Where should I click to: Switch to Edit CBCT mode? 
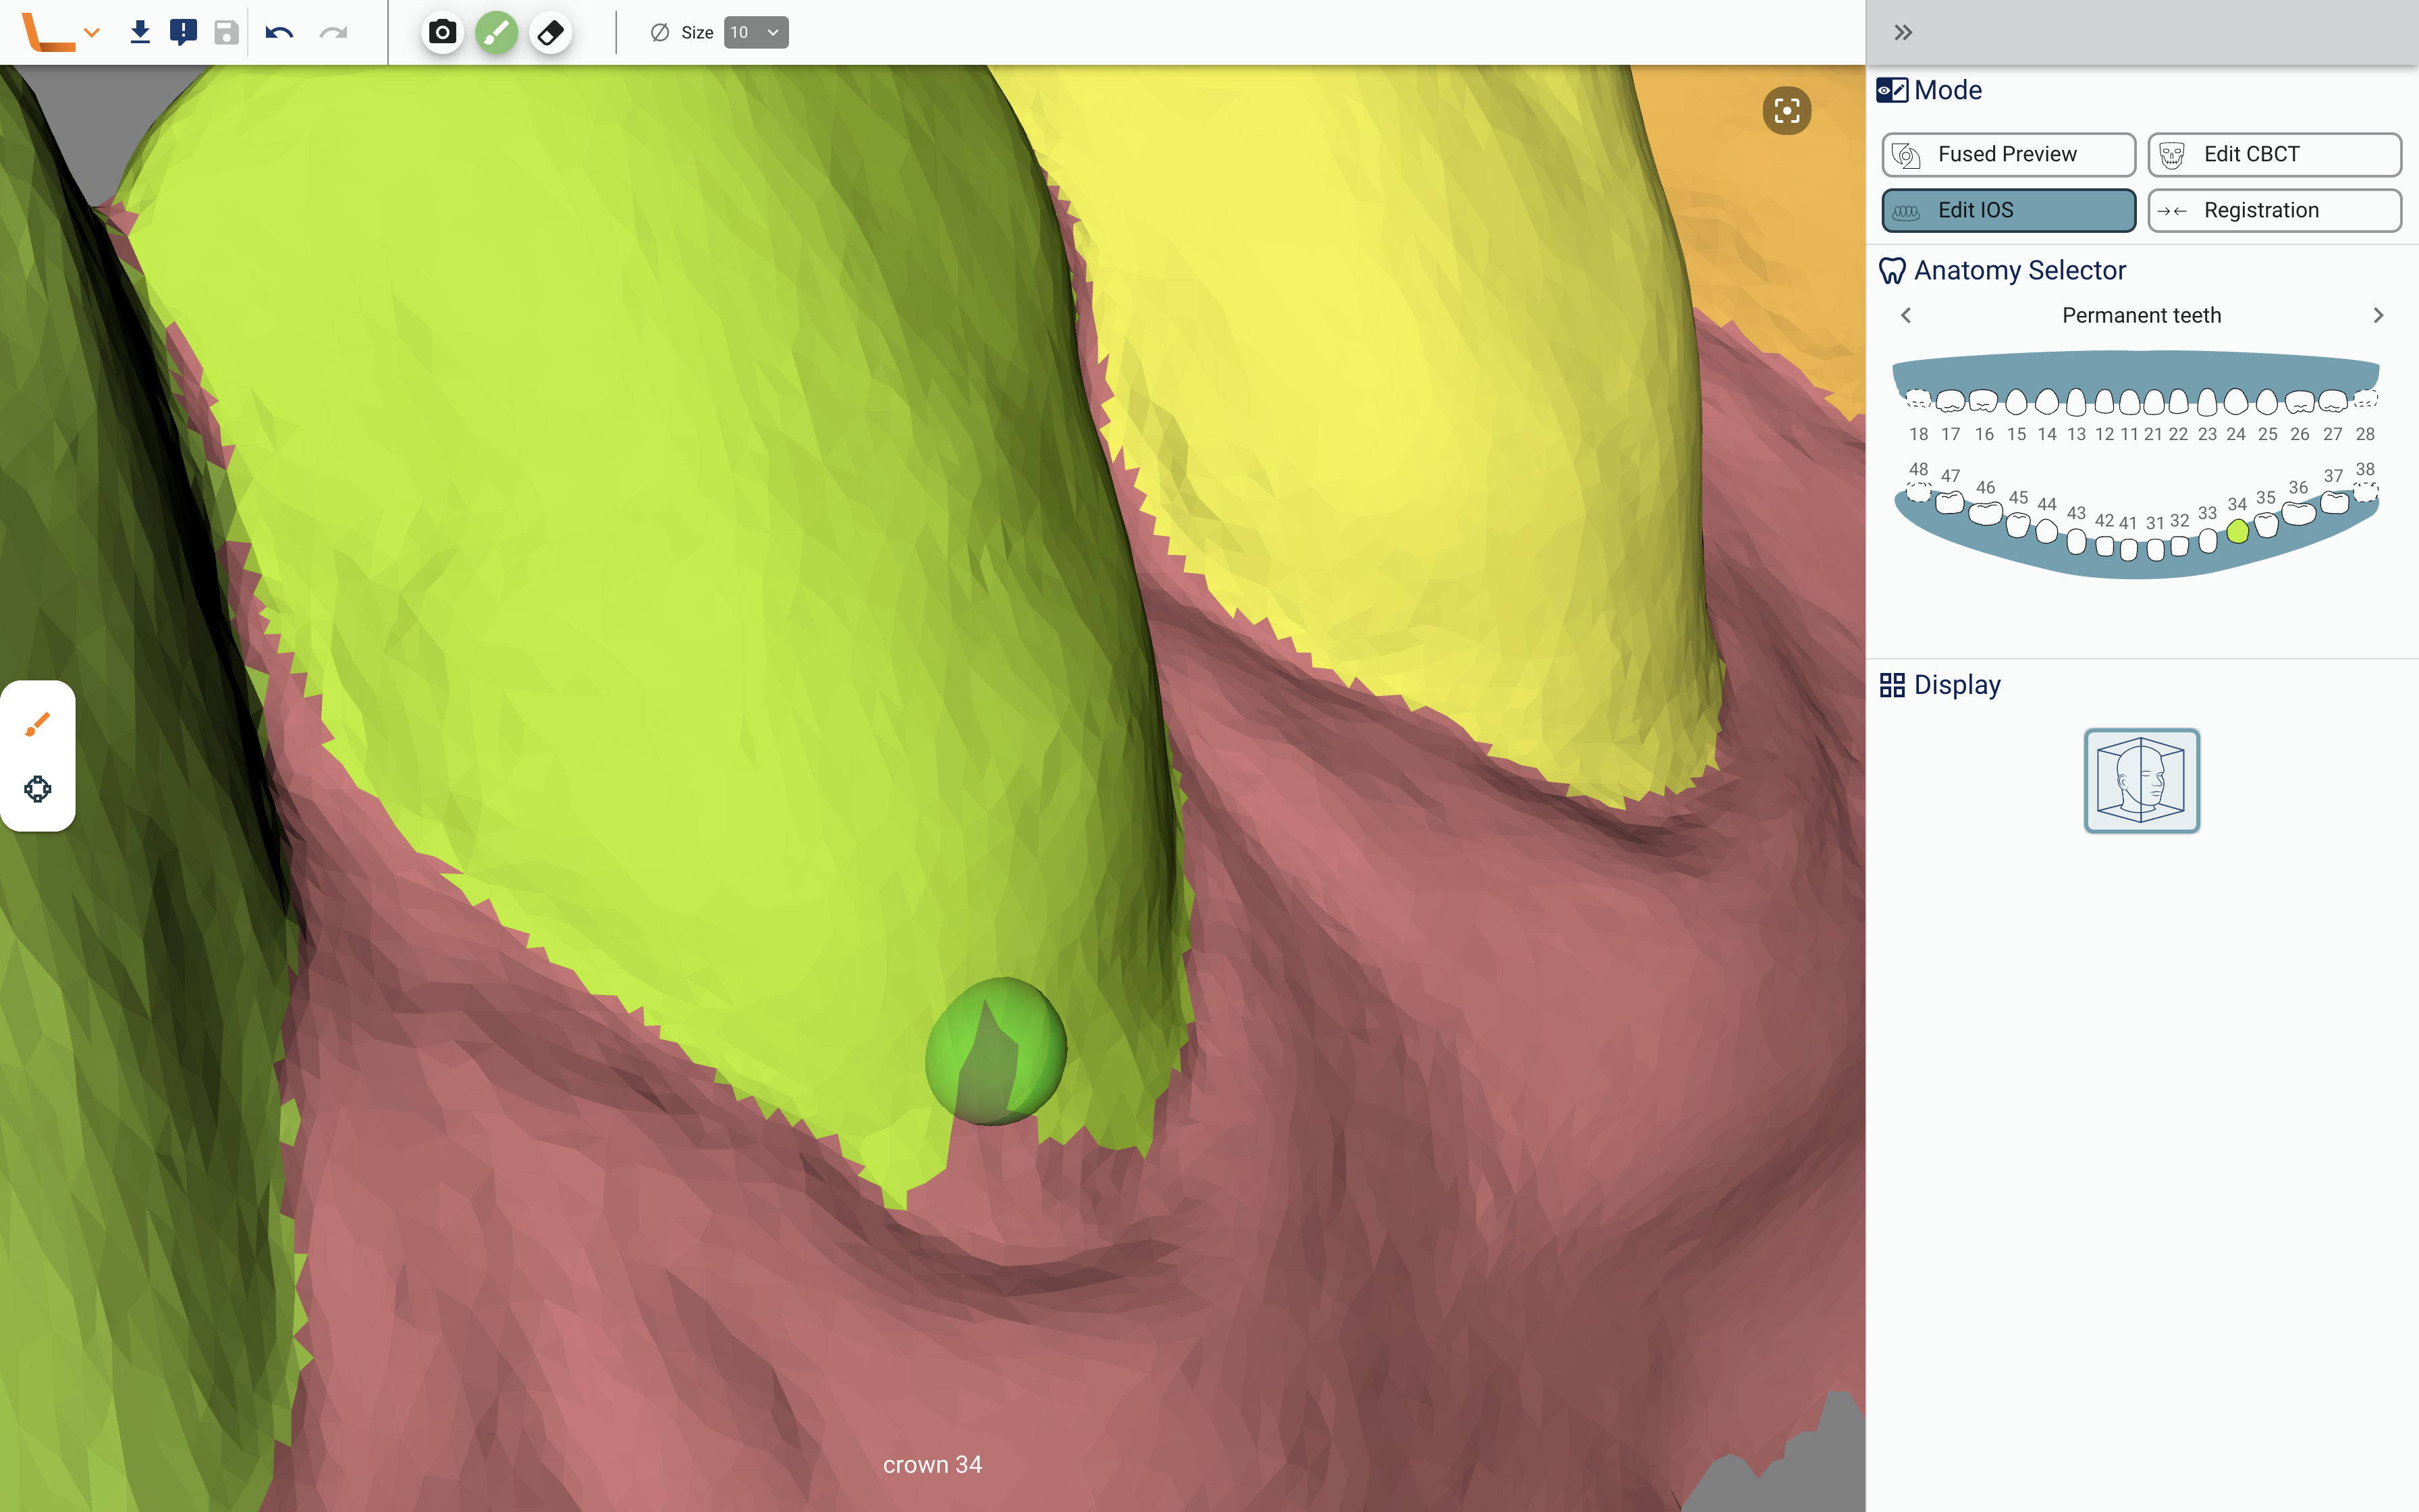click(2274, 154)
